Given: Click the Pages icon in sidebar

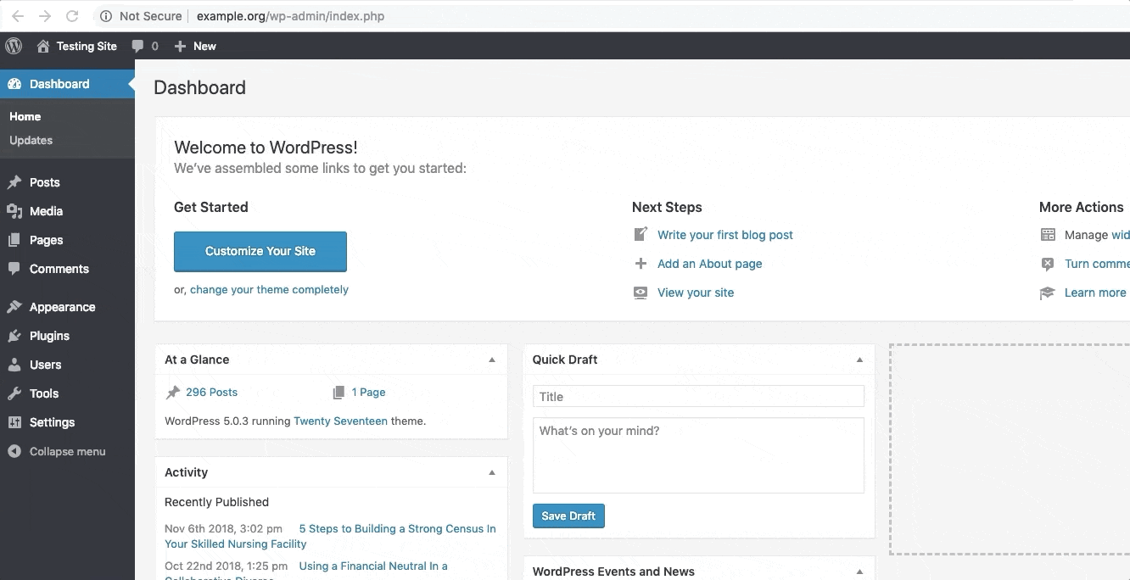Looking at the screenshot, I should 14,240.
